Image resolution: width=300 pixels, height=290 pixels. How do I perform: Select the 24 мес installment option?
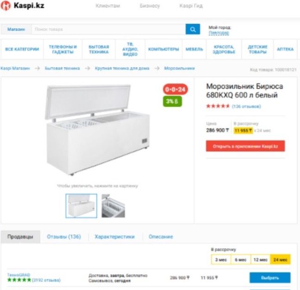pyautogui.click(x=280, y=260)
